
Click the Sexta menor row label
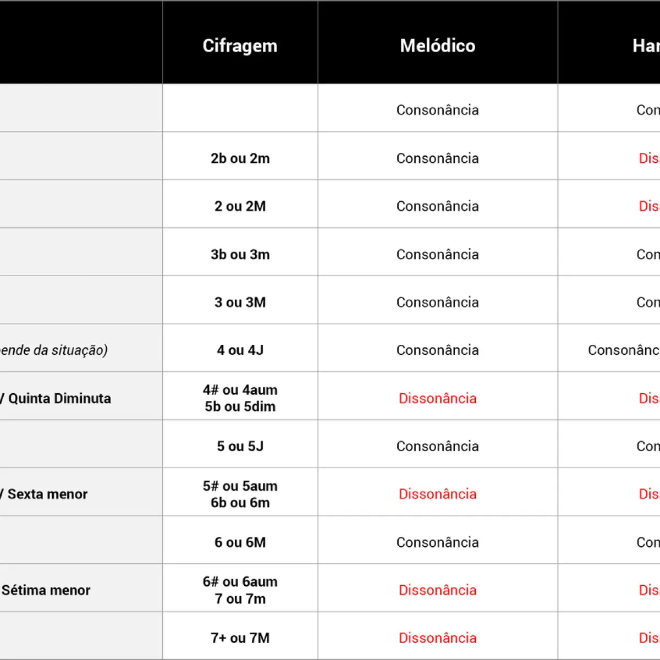[x=47, y=494]
